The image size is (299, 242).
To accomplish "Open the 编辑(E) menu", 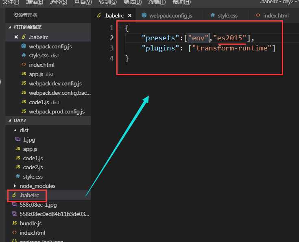I will pyautogui.click(x=34, y=2).
